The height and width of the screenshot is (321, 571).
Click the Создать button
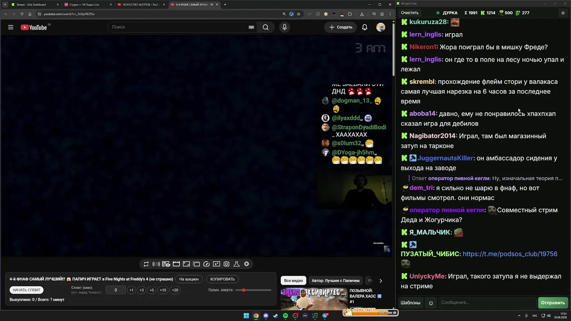point(341,27)
